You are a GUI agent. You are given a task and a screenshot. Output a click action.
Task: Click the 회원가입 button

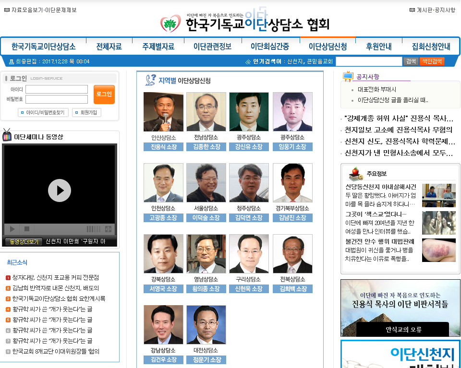pos(86,112)
